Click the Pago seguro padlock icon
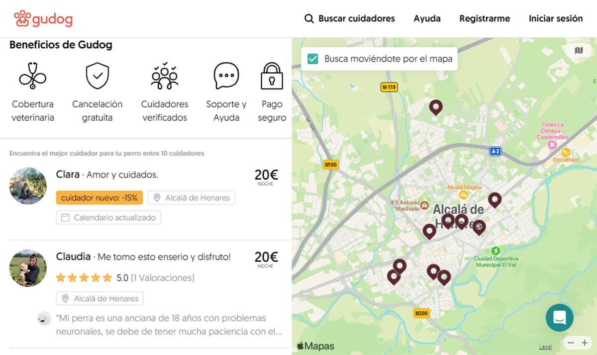597x355 pixels. (272, 76)
